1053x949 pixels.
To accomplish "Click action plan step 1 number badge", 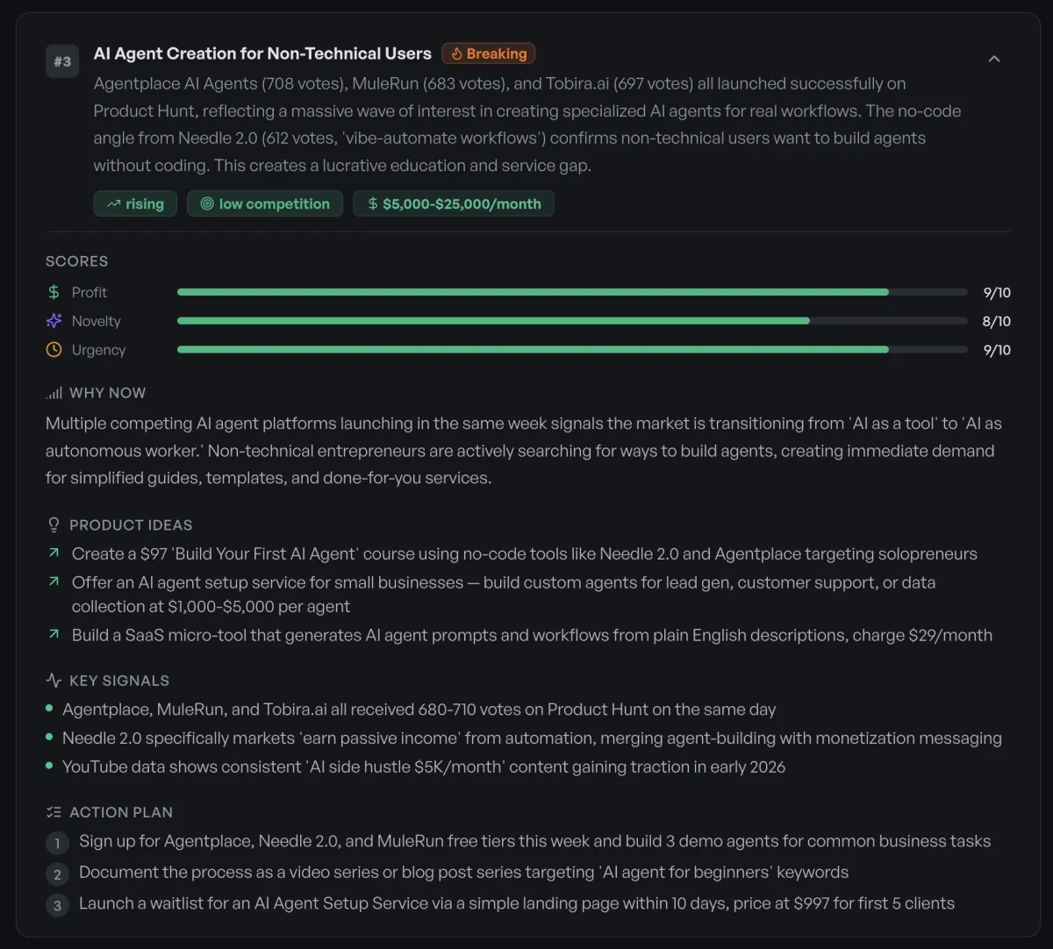I will [57, 843].
